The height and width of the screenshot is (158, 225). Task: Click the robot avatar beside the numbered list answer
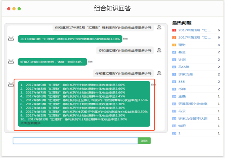tap(11, 84)
